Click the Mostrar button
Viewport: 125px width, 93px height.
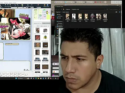(x=55, y=75)
